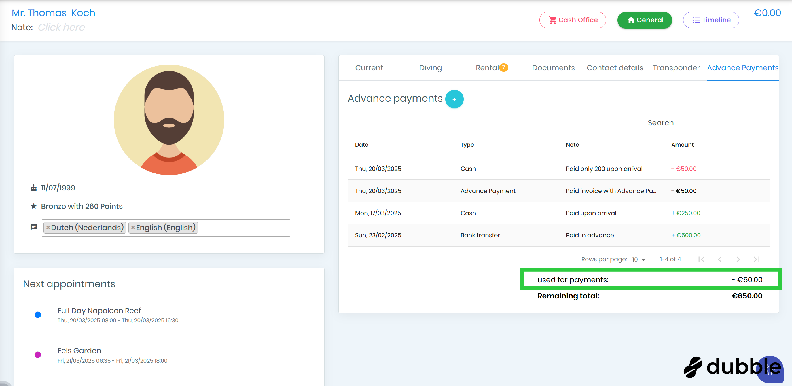Go to previous page of payments table
Screen dimensions: 792x386
(x=719, y=259)
